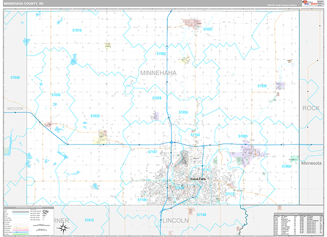Click the compass rose icon
This screenshot has width=327, height=237.
point(63,229)
